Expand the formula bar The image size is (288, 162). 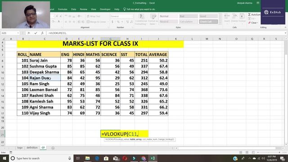[285, 33]
